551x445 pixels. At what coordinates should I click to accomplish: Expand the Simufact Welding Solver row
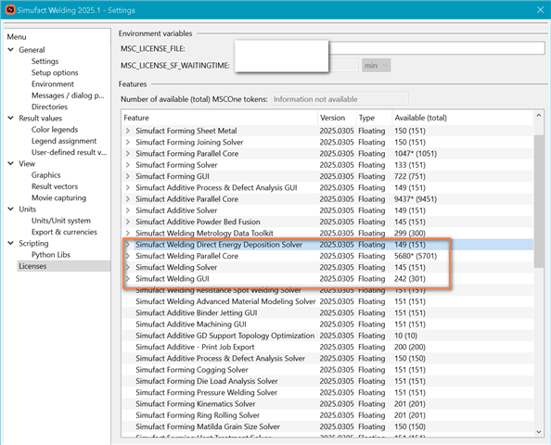(x=128, y=267)
